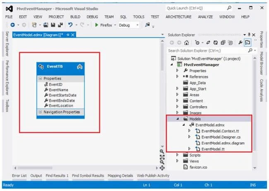This screenshot has height=191, width=269.
Task: Click the Save All toolbar icon
Action: [x=60, y=25]
